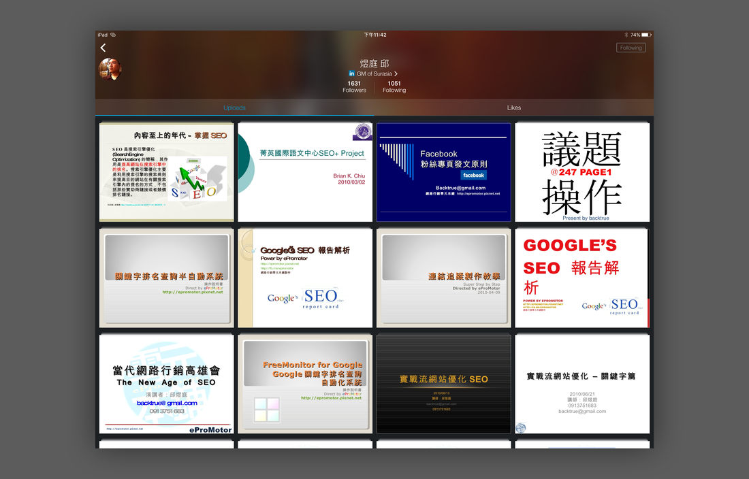Open the 連結追蹤製作教學 presentation

point(444,278)
